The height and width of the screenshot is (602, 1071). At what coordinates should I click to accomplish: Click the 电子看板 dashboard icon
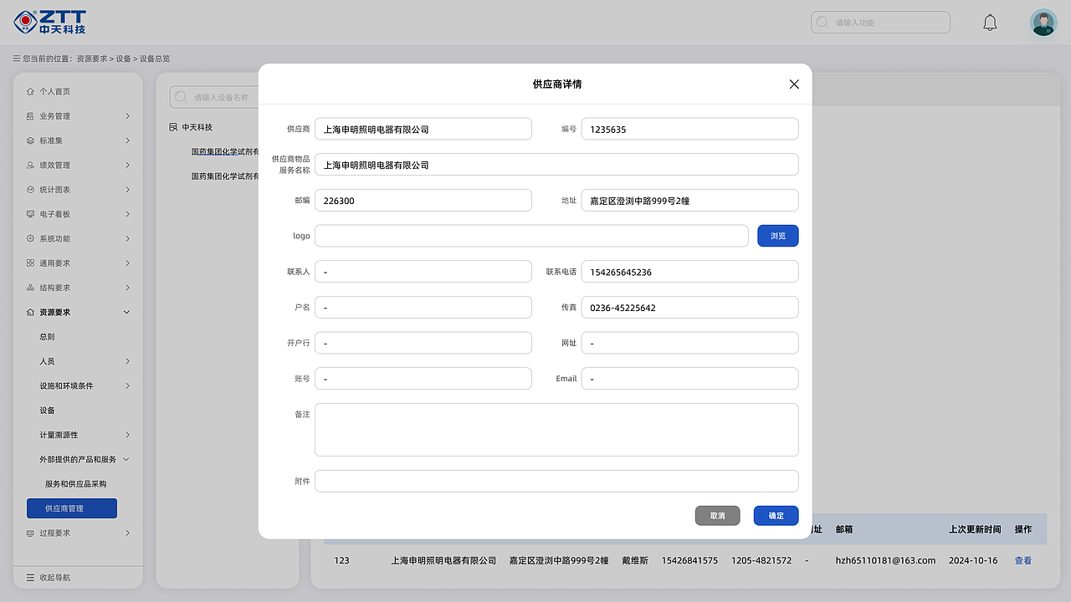click(x=32, y=213)
